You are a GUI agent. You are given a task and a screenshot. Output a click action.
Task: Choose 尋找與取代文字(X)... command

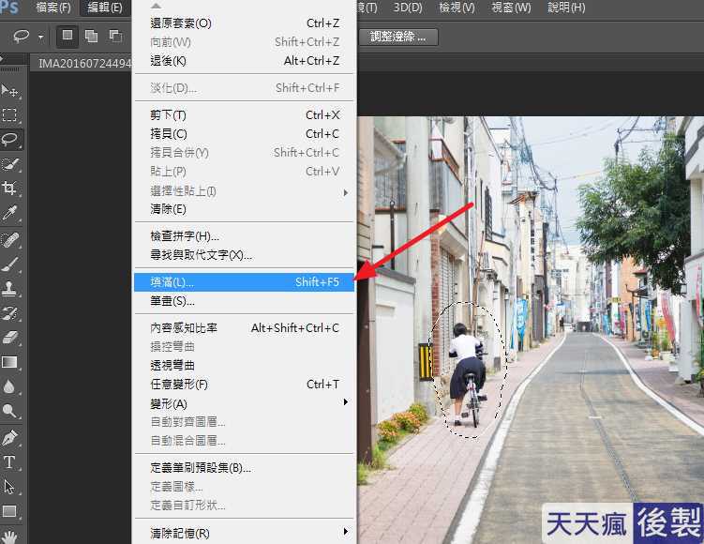[x=245, y=255]
